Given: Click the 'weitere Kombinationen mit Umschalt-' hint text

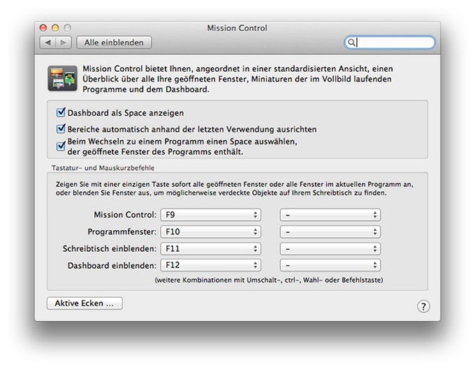Looking at the screenshot, I should pyautogui.click(x=269, y=280).
